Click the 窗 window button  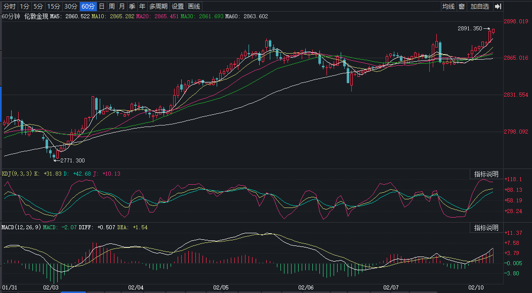[462, 6]
